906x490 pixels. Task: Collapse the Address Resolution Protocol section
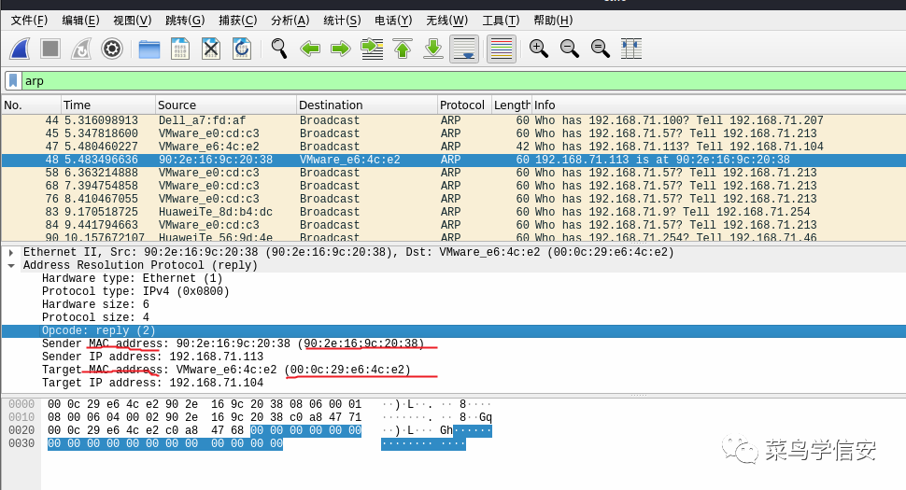click(x=11, y=265)
